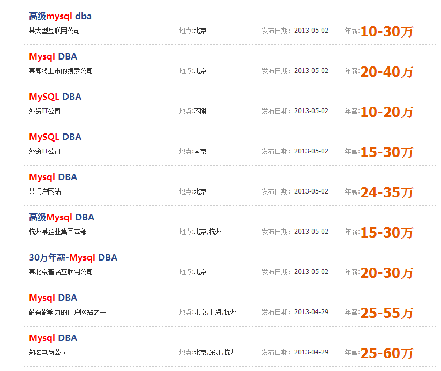Open Mysql DBA job at 某门户网站
The height and width of the screenshot is (371, 441).
tap(53, 177)
